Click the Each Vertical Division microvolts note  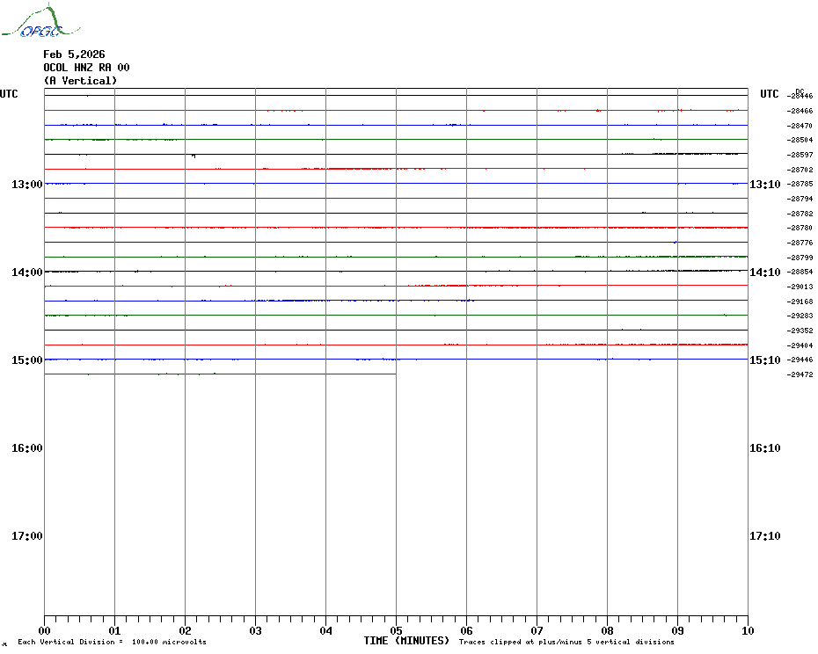112,643
